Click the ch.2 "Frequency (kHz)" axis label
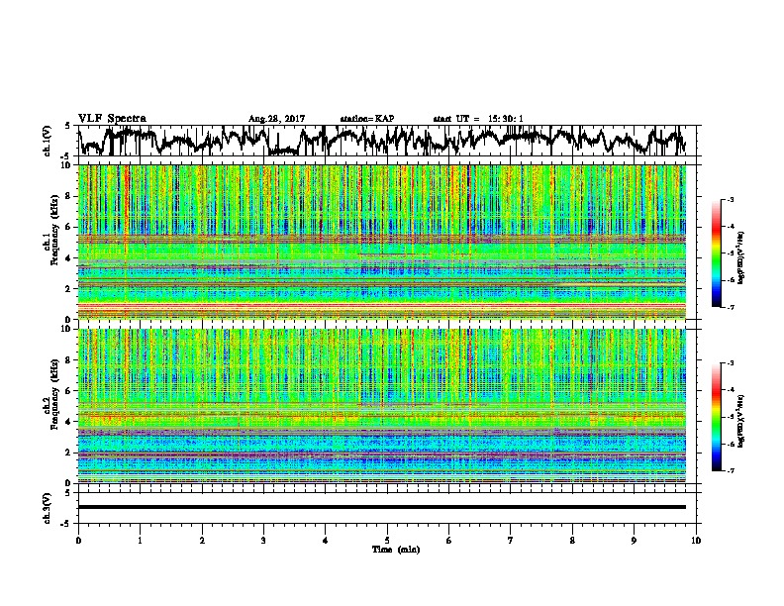Screen dimensions: 784x606 (54, 394)
